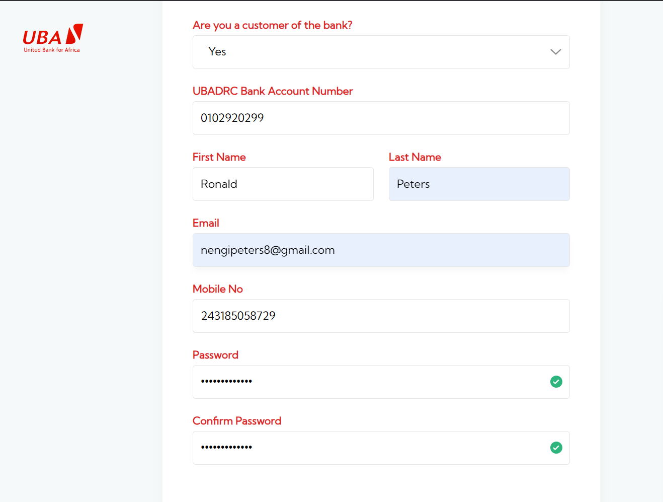This screenshot has height=502, width=663.
Task: Focus the Mobile No input field
Action: click(x=381, y=316)
